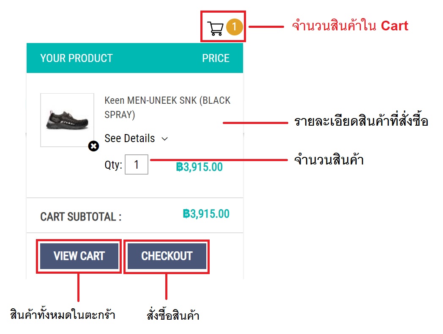
Task: Click the PRICE column header
Action: (216, 58)
